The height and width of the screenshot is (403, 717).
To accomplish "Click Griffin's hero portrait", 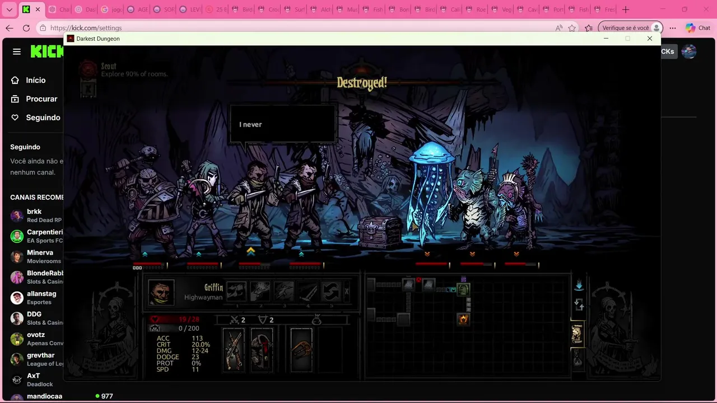I will point(161,292).
